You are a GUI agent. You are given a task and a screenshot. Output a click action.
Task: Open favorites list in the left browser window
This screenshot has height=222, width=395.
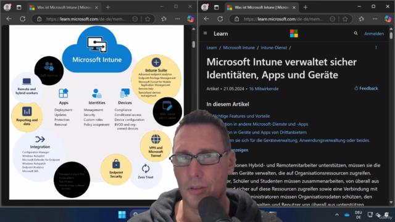164,19
